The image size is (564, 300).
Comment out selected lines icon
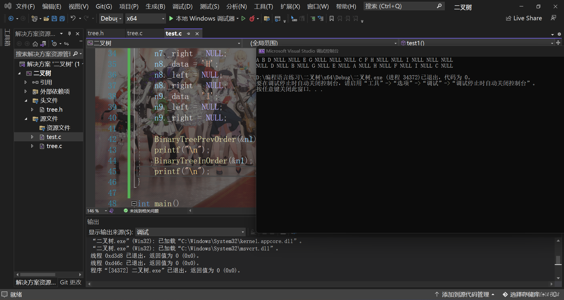pyautogui.click(x=313, y=19)
